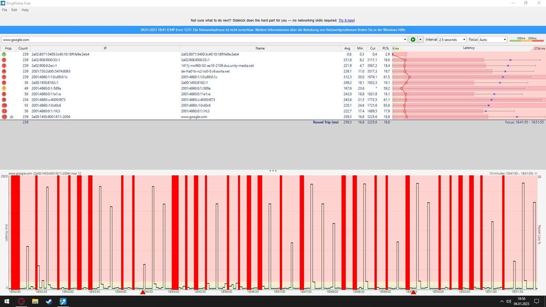Open the Focus Auto dropdown
Image resolution: width=546 pixels, height=307 pixels.
[492, 40]
